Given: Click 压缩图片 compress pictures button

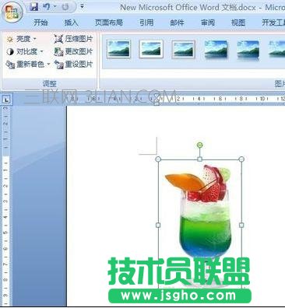Looking at the screenshot, I should pyautogui.click(x=73, y=39).
